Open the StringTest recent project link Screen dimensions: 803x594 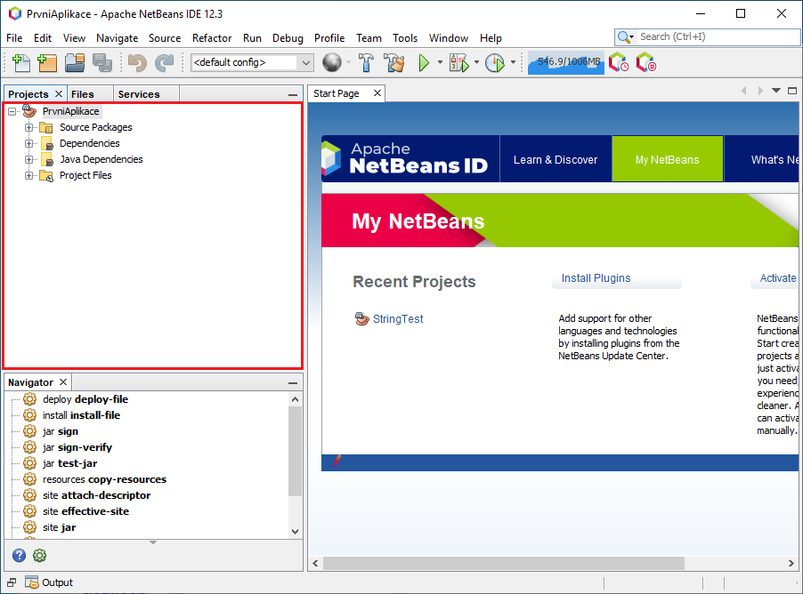click(399, 318)
